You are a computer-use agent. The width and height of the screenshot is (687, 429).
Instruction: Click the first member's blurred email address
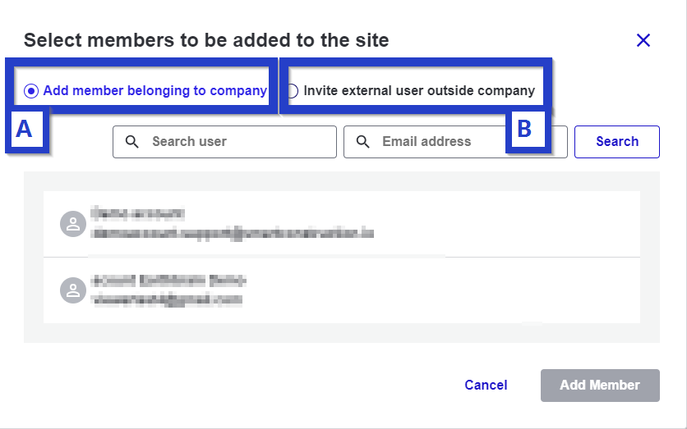(x=233, y=234)
